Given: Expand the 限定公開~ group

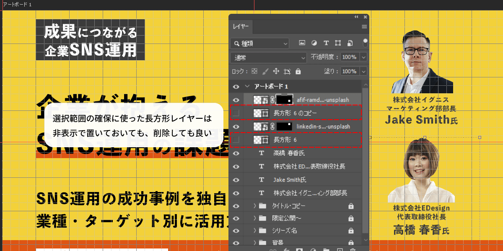Looking at the screenshot, I should point(255,218).
